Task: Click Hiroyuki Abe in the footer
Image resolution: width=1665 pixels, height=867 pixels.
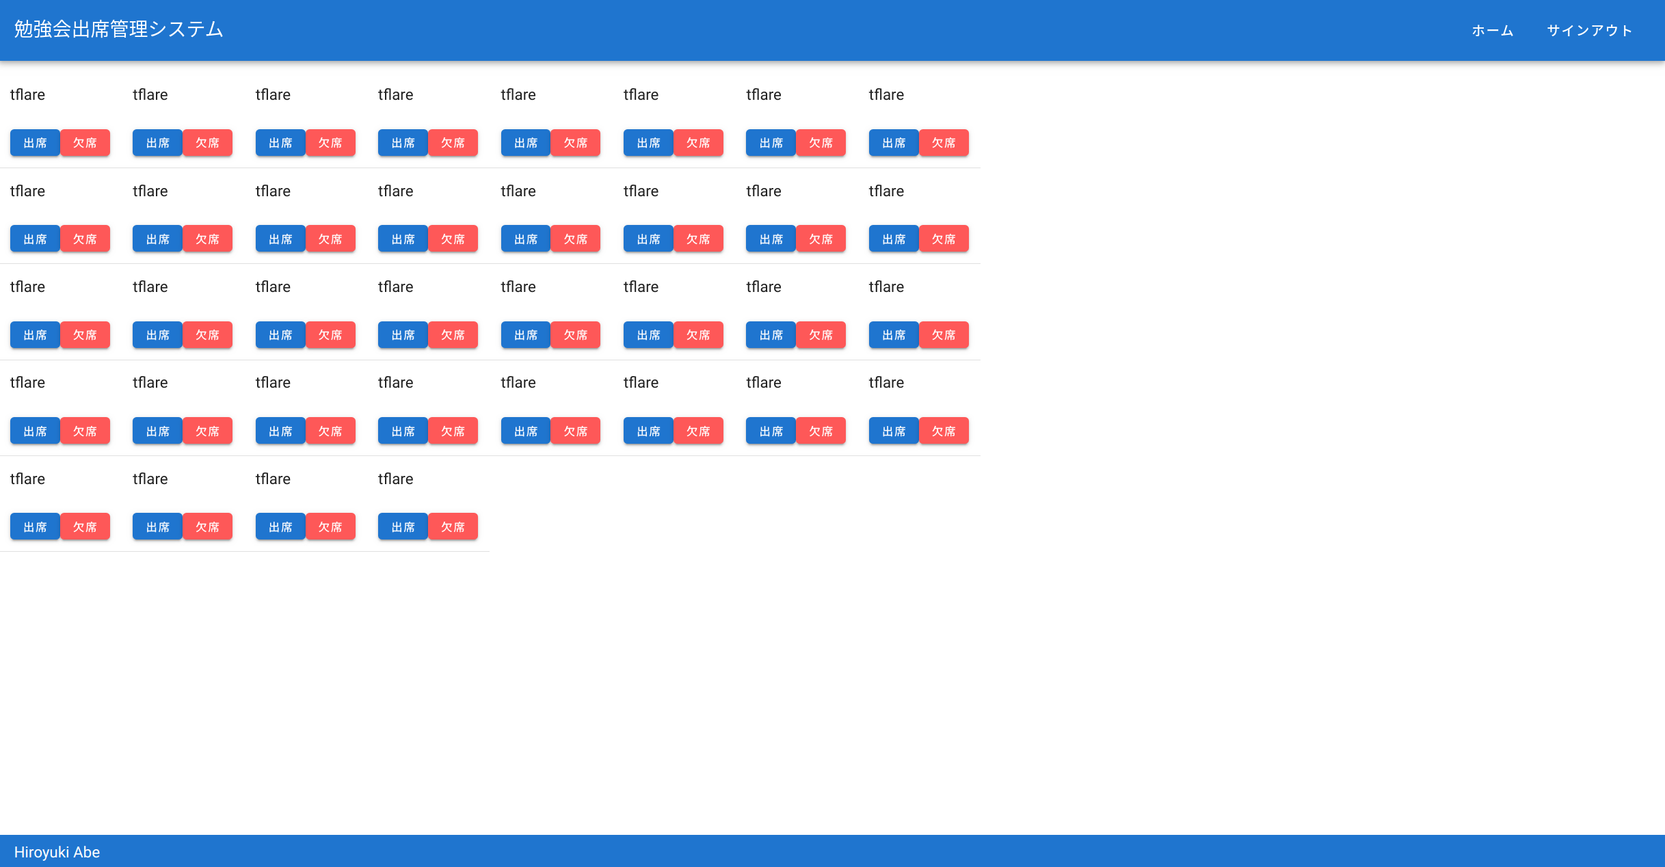Action: click(57, 851)
